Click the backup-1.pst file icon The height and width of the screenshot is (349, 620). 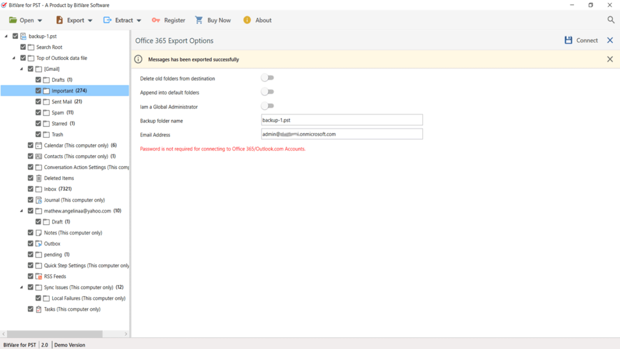click(23, 36)
